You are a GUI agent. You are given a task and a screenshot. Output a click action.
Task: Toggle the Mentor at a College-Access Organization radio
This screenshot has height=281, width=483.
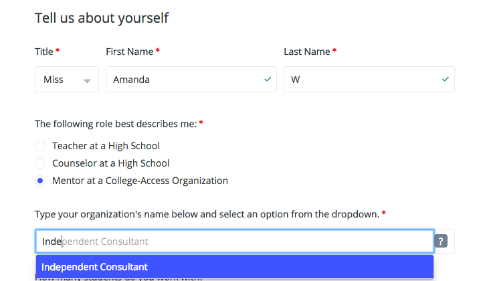pos(40,181)
